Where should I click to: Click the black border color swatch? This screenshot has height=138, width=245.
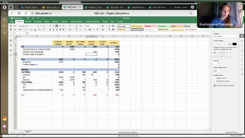click(234, 44)
